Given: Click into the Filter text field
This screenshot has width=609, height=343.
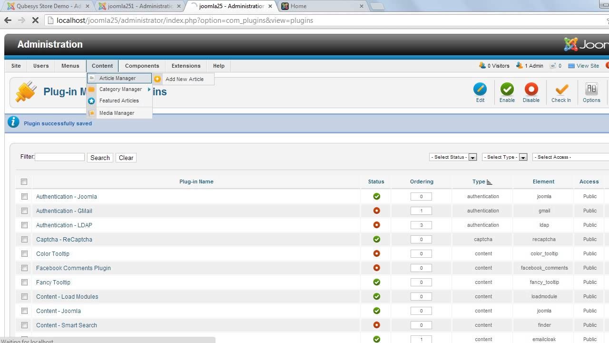Looking at the screenshot, I should pos(59,157).
